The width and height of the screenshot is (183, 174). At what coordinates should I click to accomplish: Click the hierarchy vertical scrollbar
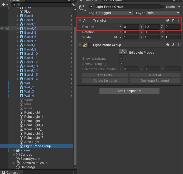(x=75, y=96)
